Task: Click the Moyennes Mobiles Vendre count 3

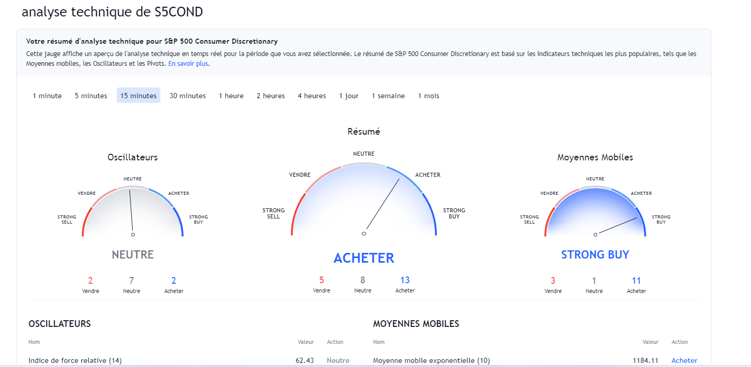Action: pyautogui.click(x=553, y=281)
